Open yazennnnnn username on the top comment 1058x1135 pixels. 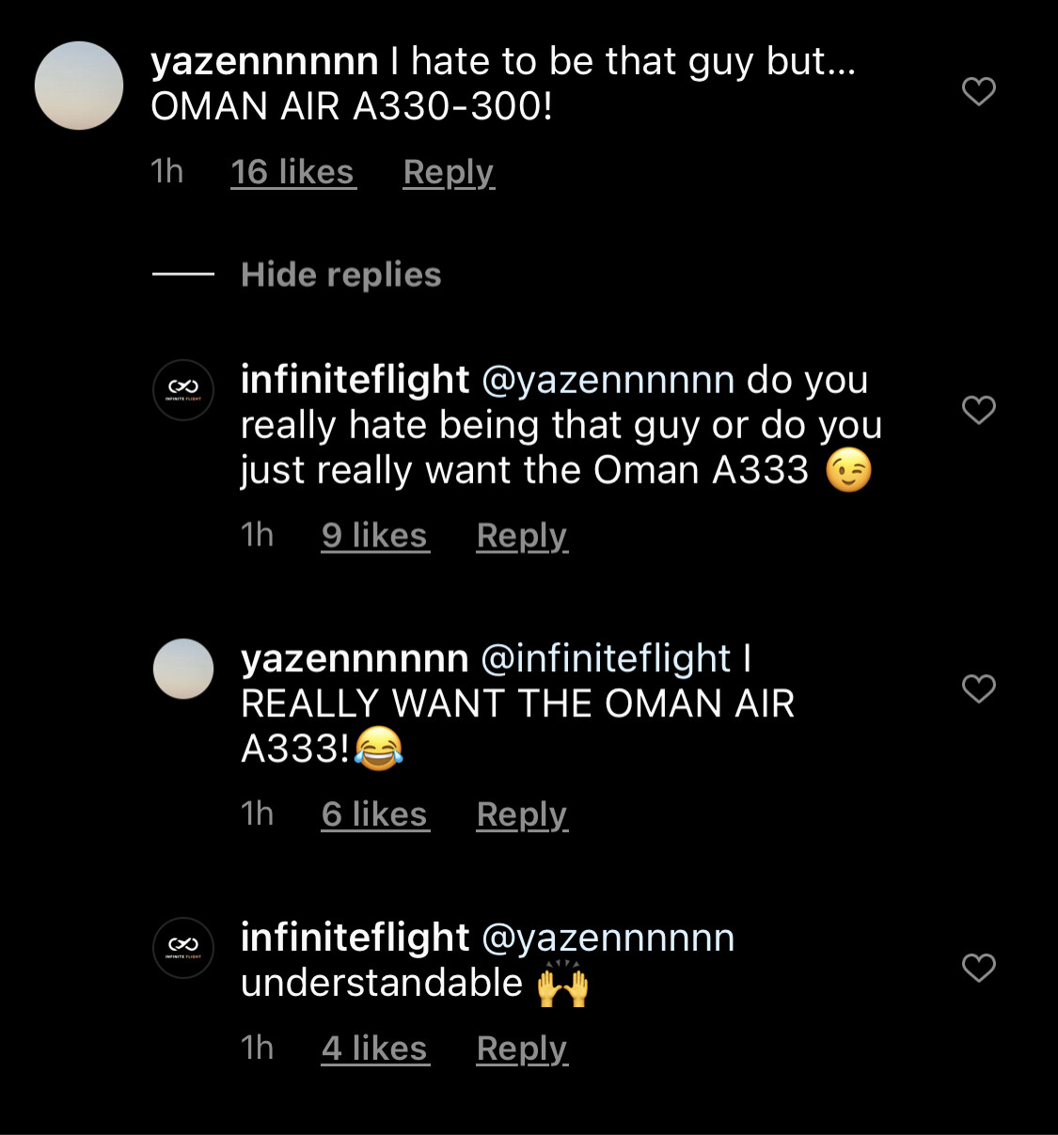coord(264,62)
